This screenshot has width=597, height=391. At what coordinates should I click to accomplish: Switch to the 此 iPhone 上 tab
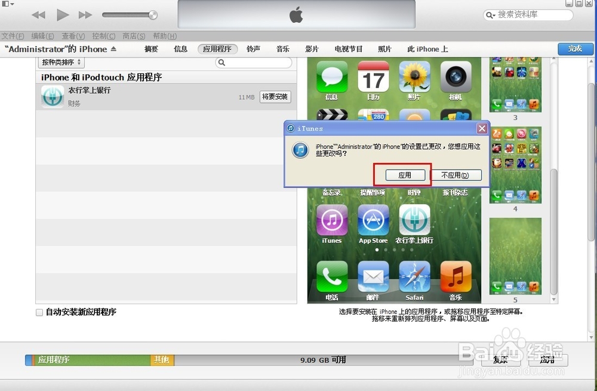point(427,49)
